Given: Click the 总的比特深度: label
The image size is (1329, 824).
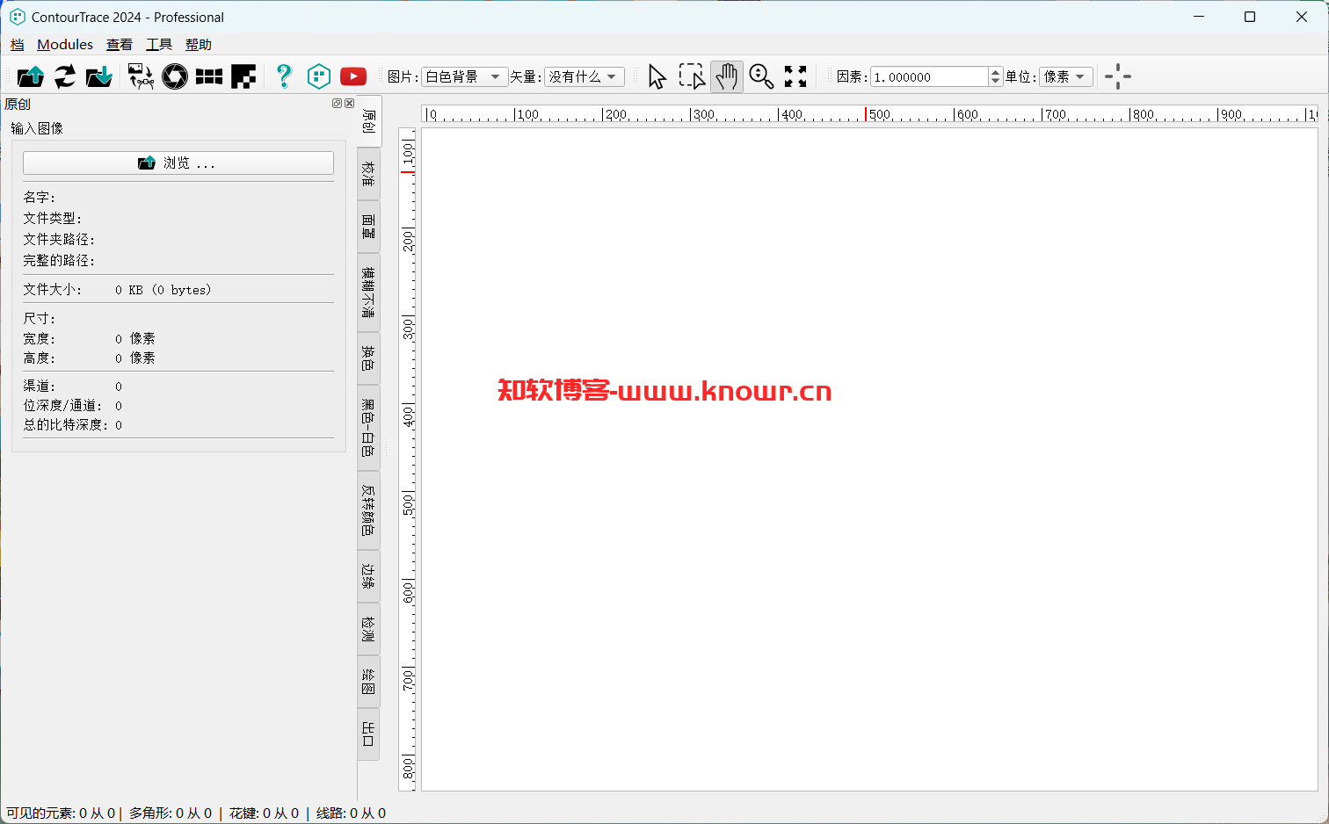Looking at the screenshot, I should [x=66, y=424].
